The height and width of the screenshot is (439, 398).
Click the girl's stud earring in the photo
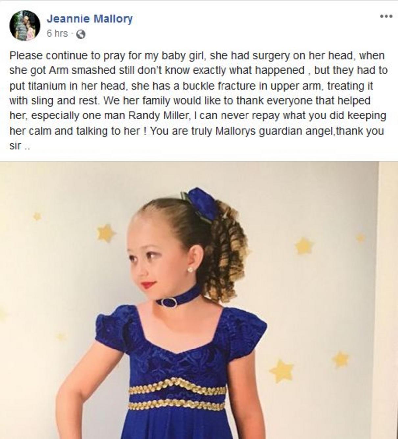click(x=190, y=270)
